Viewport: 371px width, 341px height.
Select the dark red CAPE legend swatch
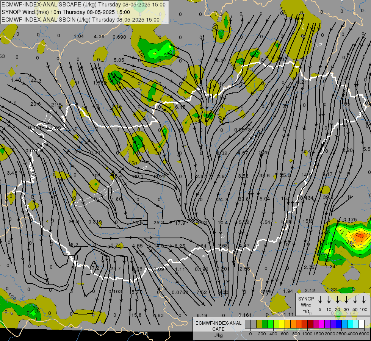311,324
